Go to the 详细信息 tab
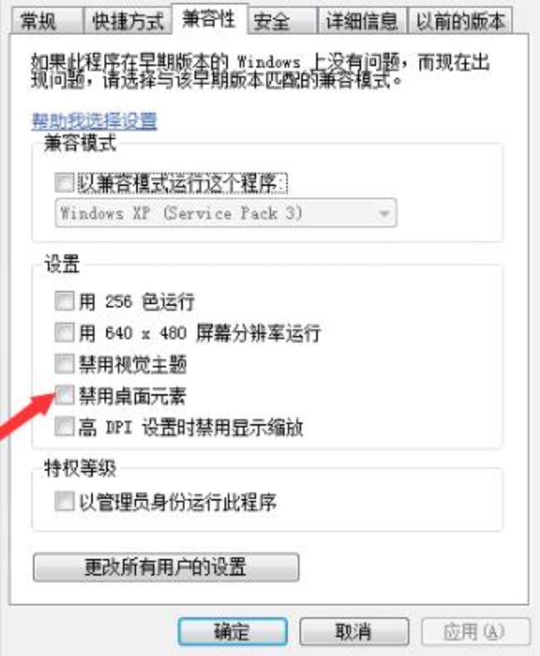Viewport: 540px width, 656px height. (361, 20)
